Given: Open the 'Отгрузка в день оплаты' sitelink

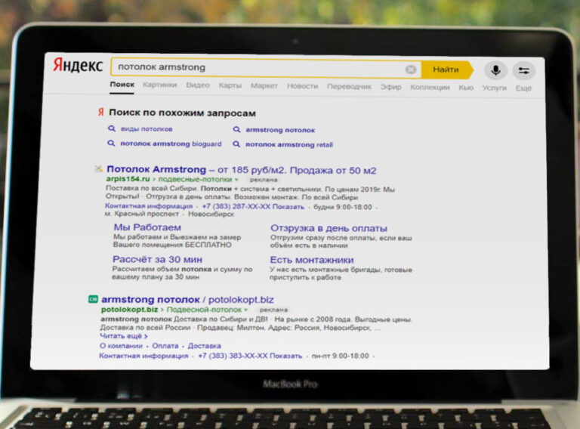Looking at the screenshot, I should 329,228.
